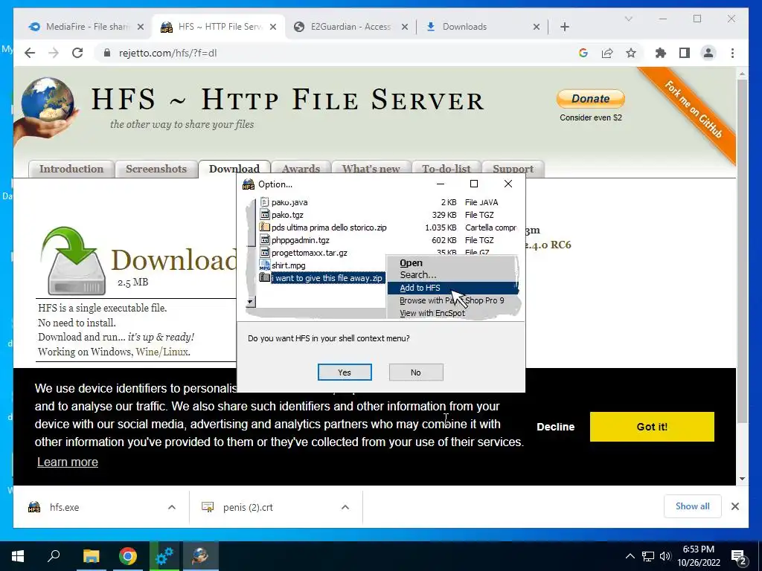Toggle the browser side panel icon
This screenshot has height=571, width=762.
(685, 53)
